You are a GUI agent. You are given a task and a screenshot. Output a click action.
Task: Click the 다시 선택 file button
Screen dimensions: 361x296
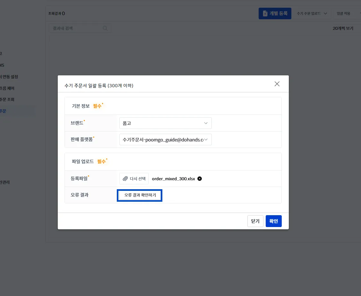pos(134,179)
